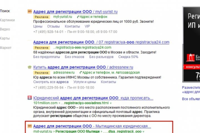Open 'Адреса для регистрации ООО' registraciya24 ad
200x133 pixels.
click(x=101, y=42)
